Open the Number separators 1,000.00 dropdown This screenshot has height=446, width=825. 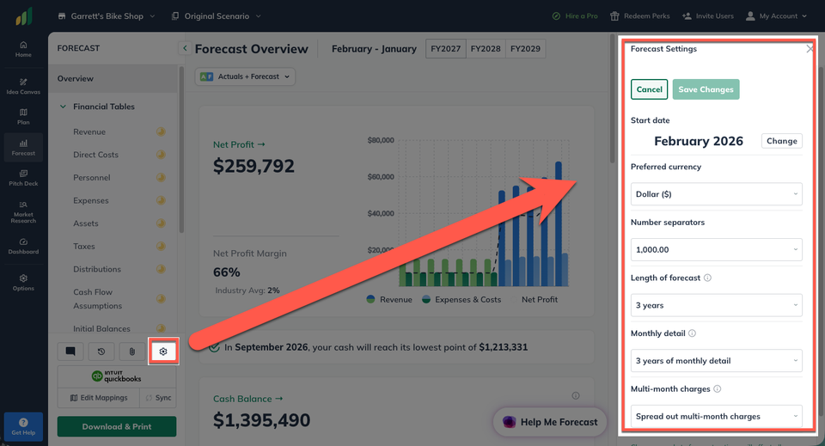(x=716, y=250)
